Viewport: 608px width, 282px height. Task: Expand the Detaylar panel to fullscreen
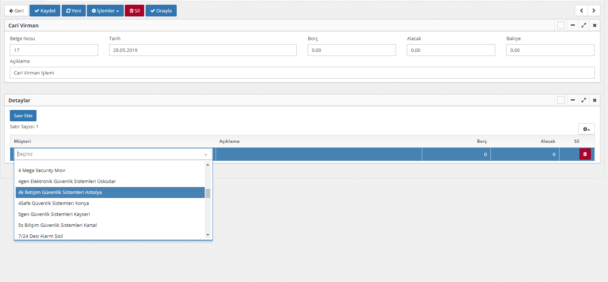[584, 100]
